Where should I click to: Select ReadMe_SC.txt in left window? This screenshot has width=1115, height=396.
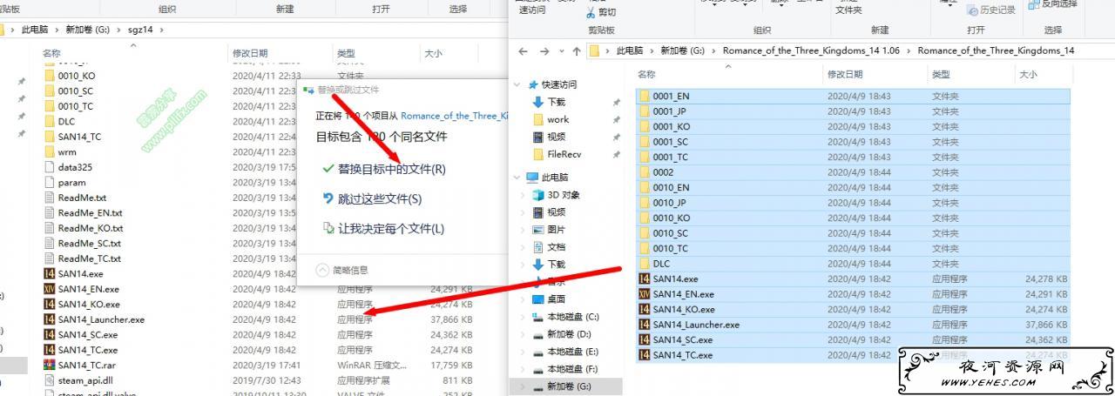tap(89, 243)
